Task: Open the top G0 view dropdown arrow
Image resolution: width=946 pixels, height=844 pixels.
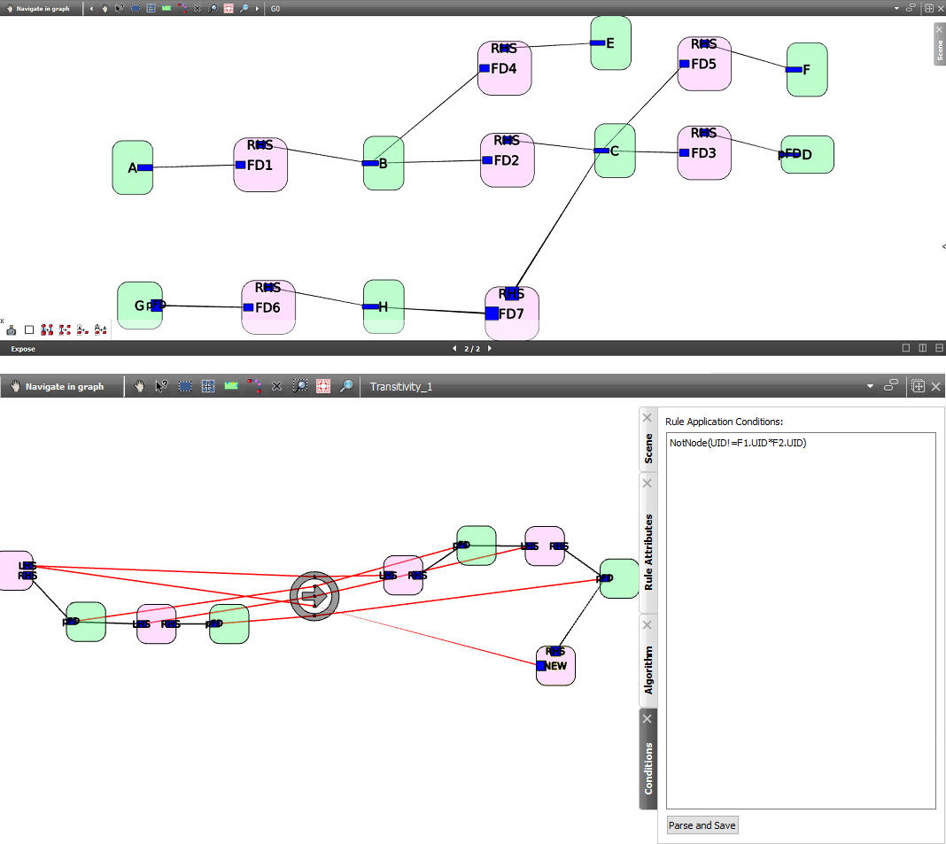Action: click(896, 9)
